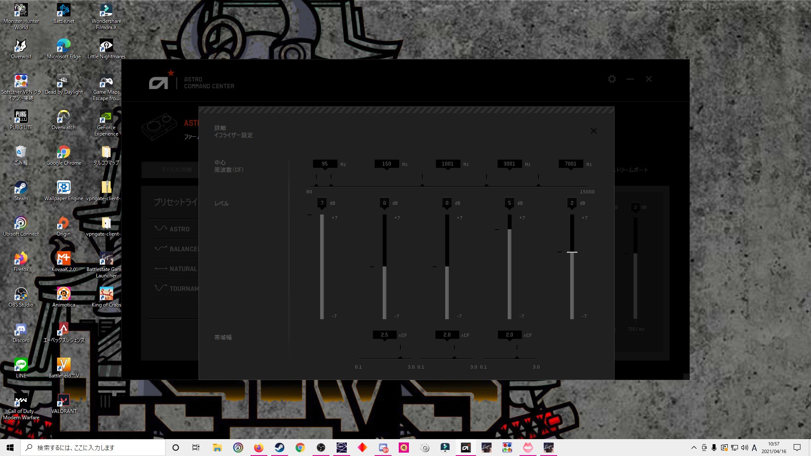Click Windows Start button
Image resolution: width=811 pixels, height=456 pixels.
pos(10,448)
